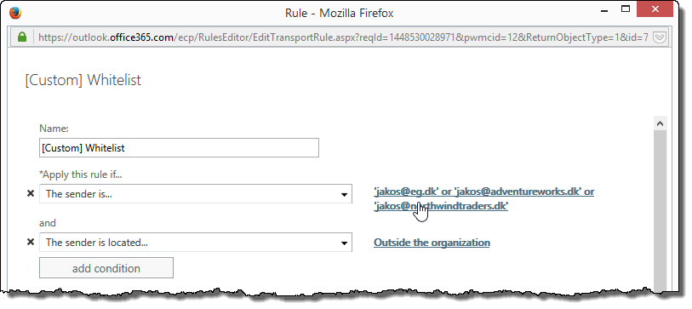Open the 'Outside the organization' link

coord(432,243)
